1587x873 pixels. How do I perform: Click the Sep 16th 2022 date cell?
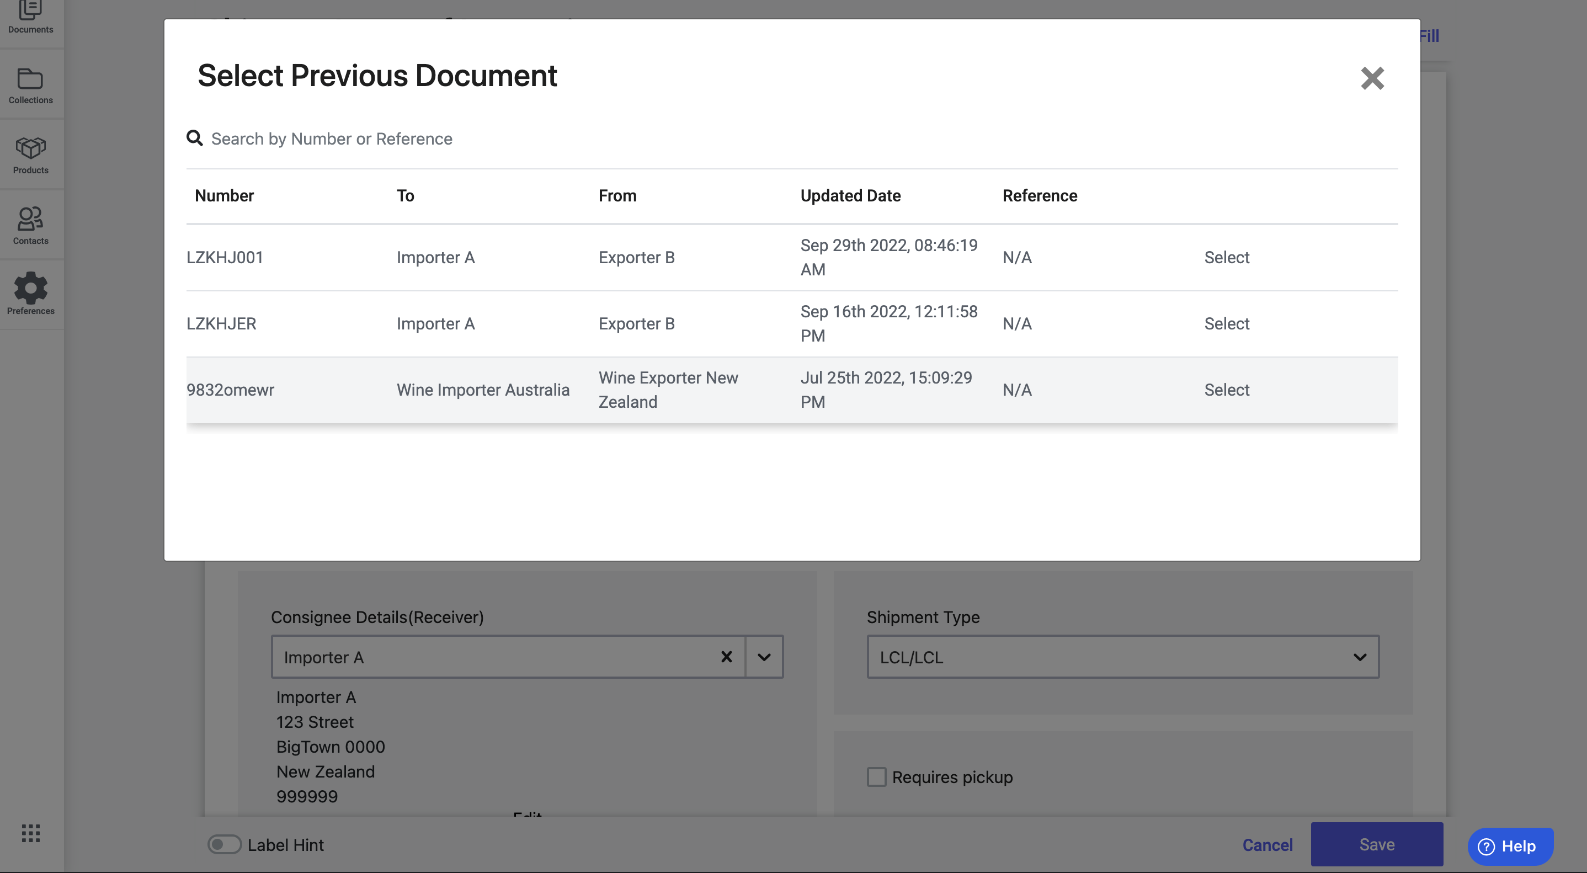[889, 323]
